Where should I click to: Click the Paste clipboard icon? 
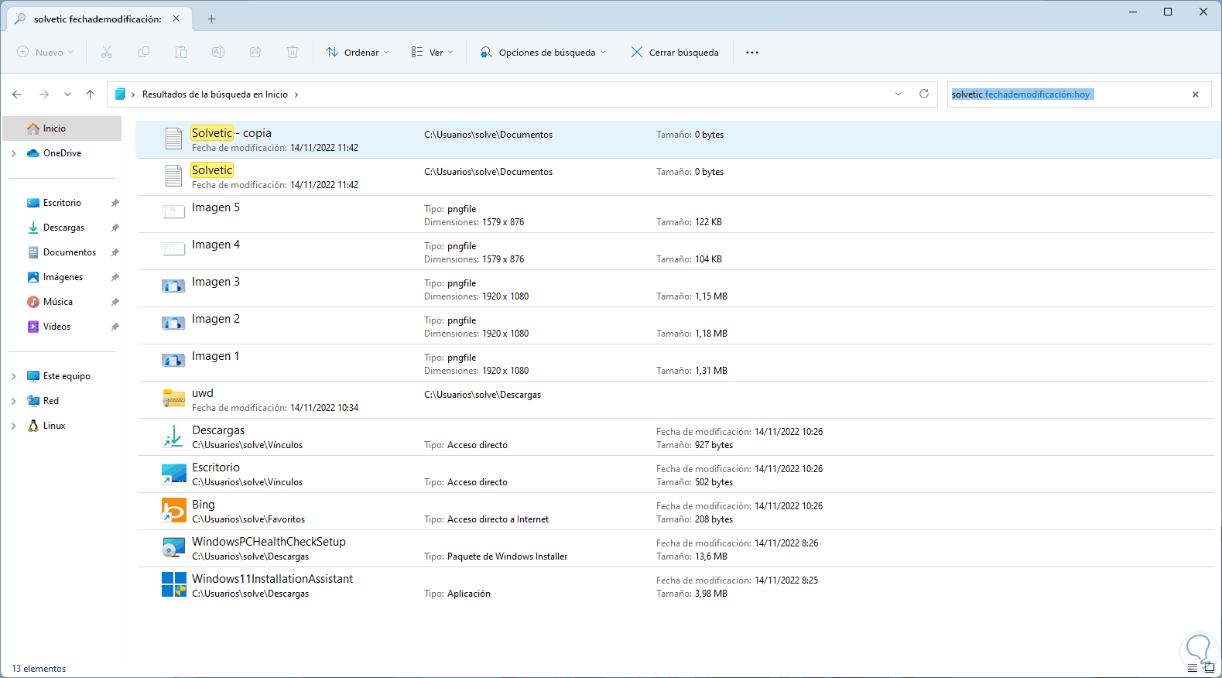[x=181, y=52]
